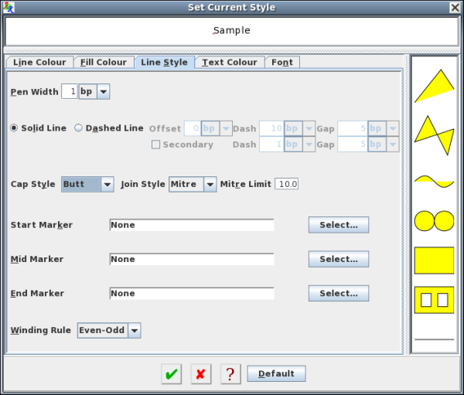The width and height of the screenshot is (464, 395).
Task: Switch to the Fill Colour tab
Action: (104, 63)
